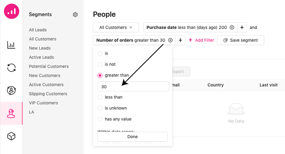Open the Slipping Customers segment

click(48, 94)
